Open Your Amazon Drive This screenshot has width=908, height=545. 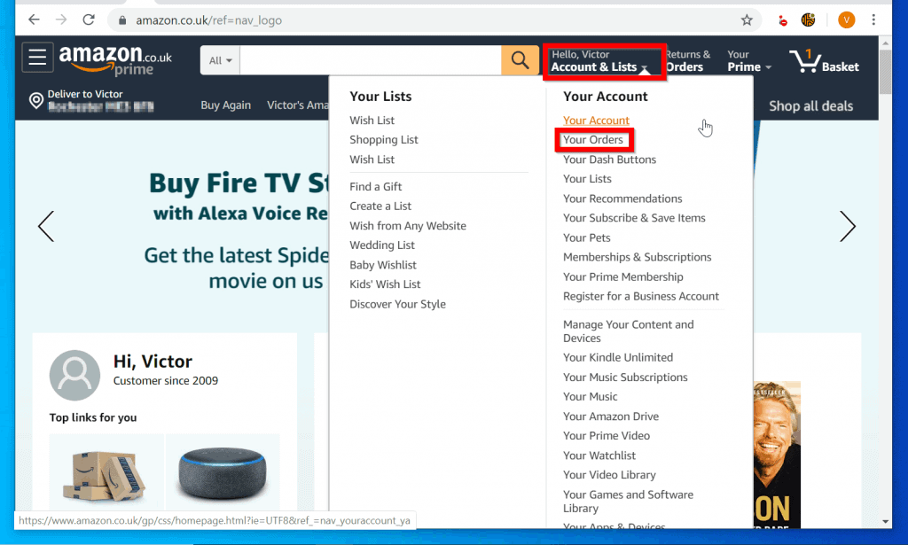coord(611,417)
